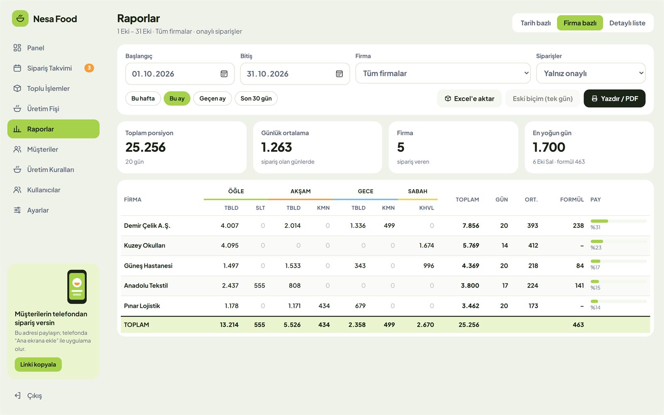The image size is (664, 415).
Task: Click the orange 3 badge on Sipariş Takvimi
Action: click(89, 68)
